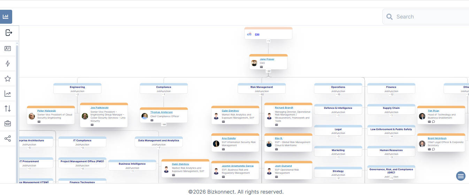Screen dimensions: 469x195
Task: Click Tim Ryan's email envelope icon
Action: (x=429, y=122)
